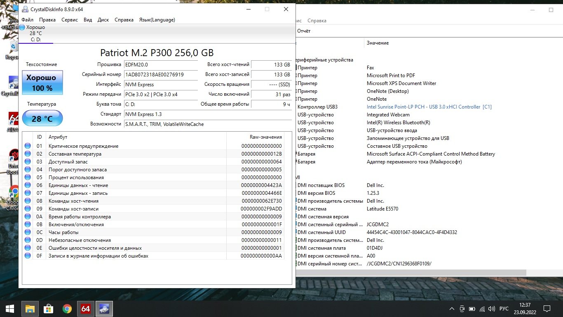Click the AIDA64 horizontal scrollbar
This screenshot has height=317, width=563.
pos(411,273)
